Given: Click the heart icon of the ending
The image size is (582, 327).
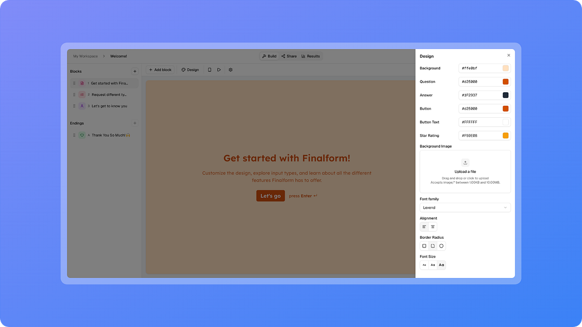Looking at the screenshot, I should 82,135.
